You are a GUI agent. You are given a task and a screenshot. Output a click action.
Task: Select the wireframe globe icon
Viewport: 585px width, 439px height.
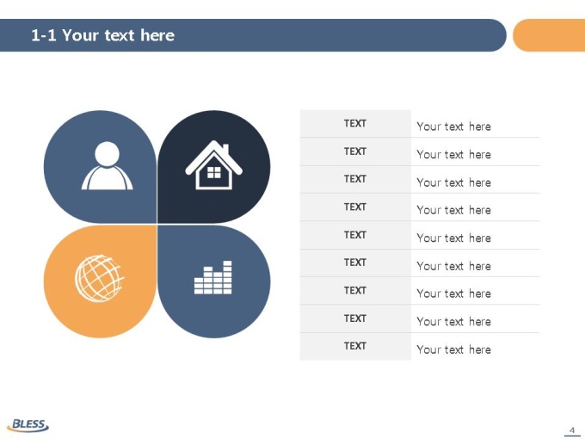coord(99,278)
